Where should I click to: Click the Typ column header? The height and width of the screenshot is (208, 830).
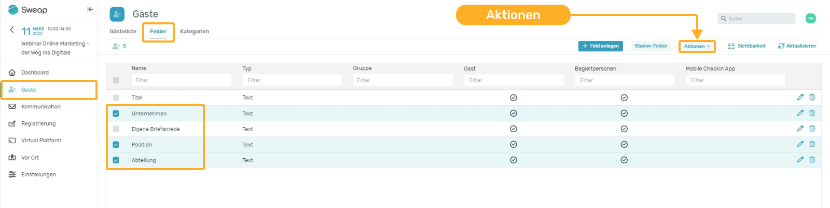pos(247,68)
